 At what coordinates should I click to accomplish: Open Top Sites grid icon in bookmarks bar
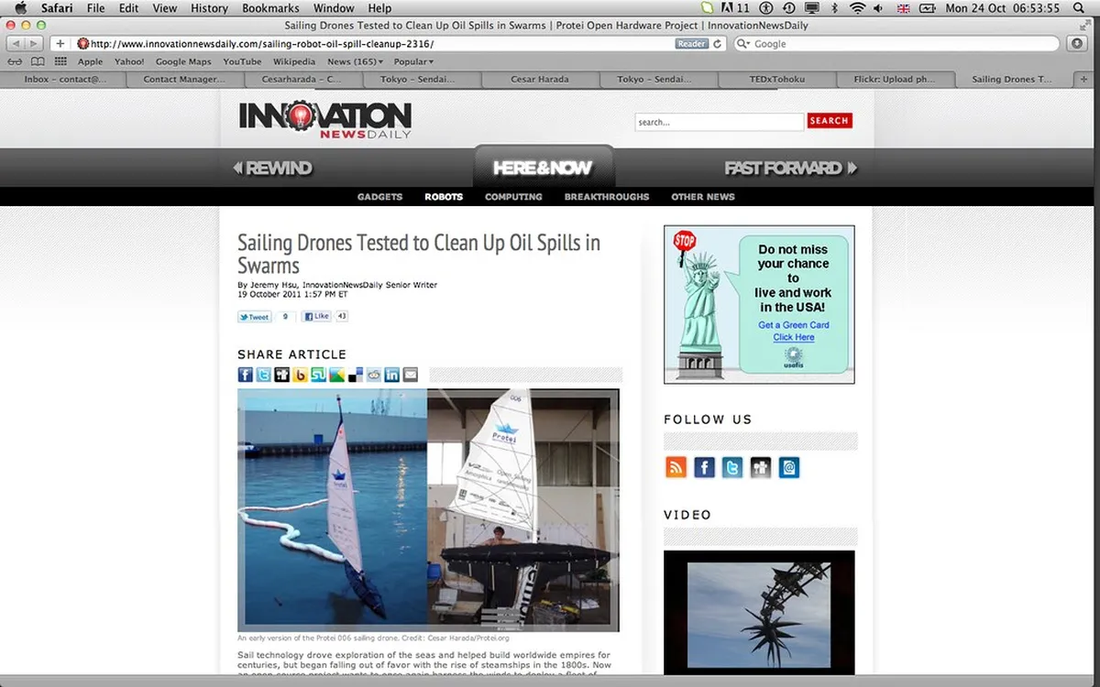61,61
